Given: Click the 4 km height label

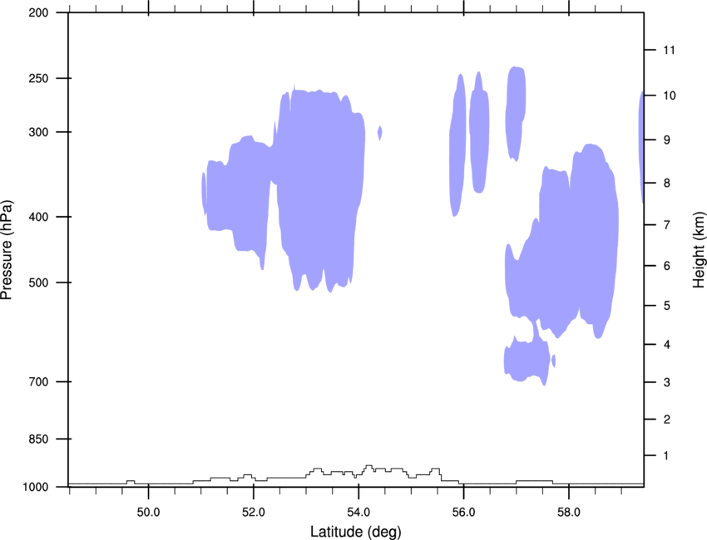Looking at the screenshot, I should pyautogui.click(x=667, y=345).
